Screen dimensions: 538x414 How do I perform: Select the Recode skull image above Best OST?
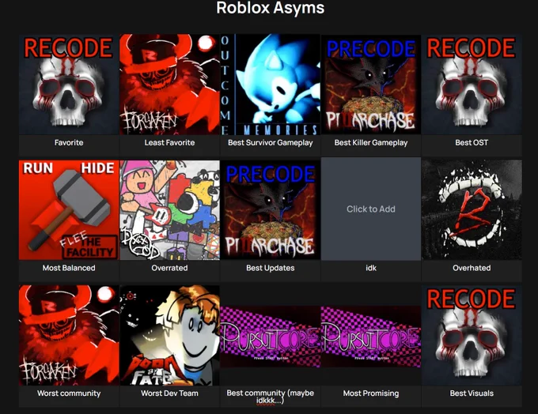(472, 85)
